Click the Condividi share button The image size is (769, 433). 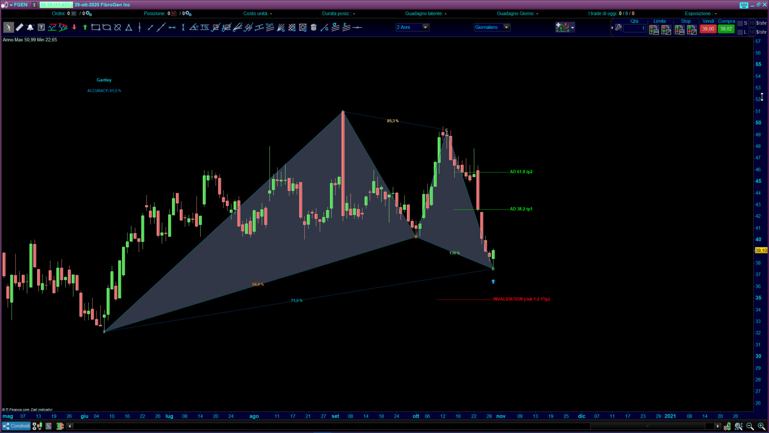16,426
